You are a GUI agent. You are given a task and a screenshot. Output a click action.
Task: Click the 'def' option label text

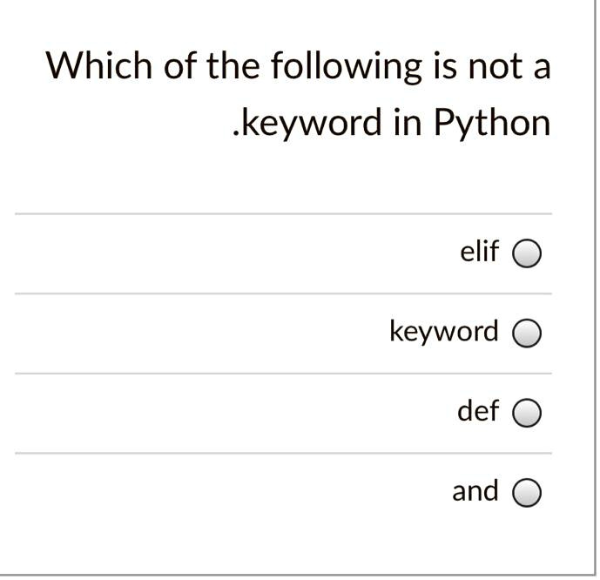pyautogui.click(x=478, y=410)
